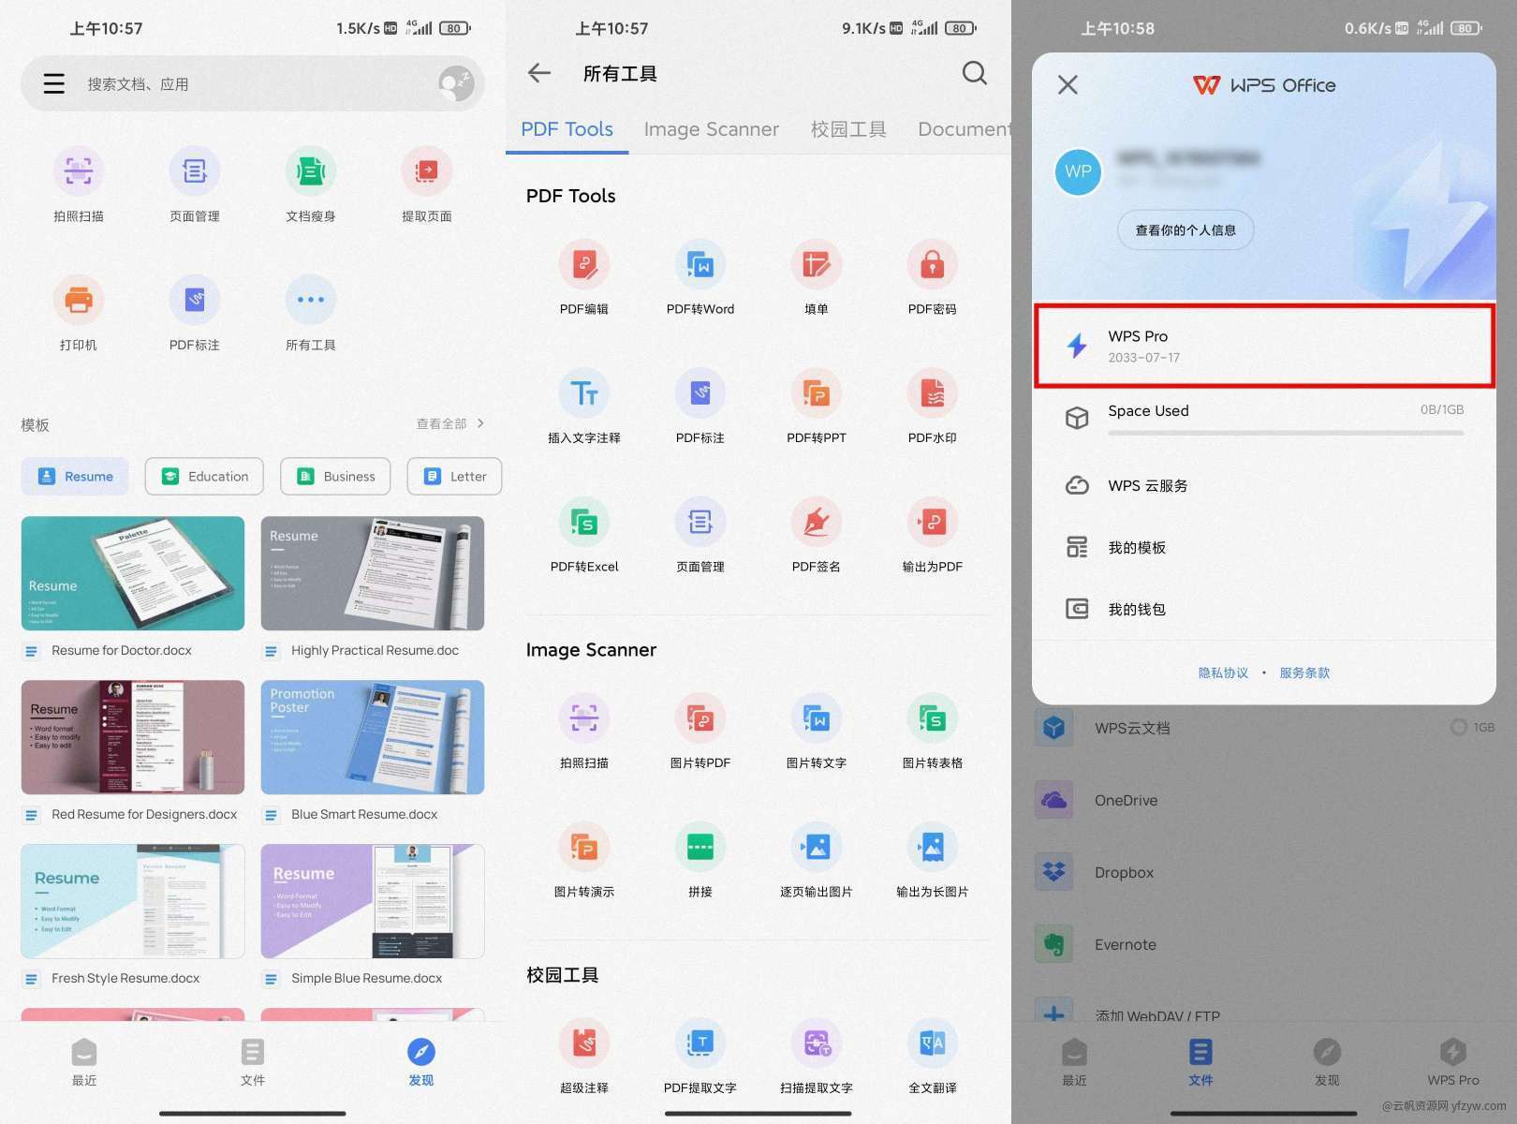Open Blue Smart Resume.docx thumbnail
This screenshot has width=1517, height=1124.
tap(373, 737)
